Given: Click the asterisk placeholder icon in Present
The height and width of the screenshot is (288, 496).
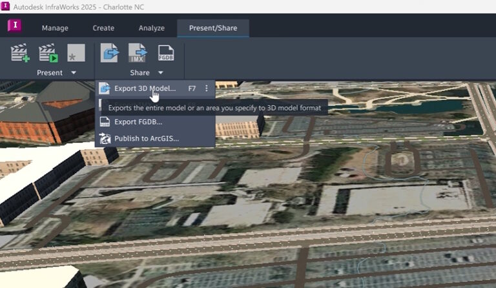Looking at the screenshot, I should pyautogui.click(x=76, y=53).
